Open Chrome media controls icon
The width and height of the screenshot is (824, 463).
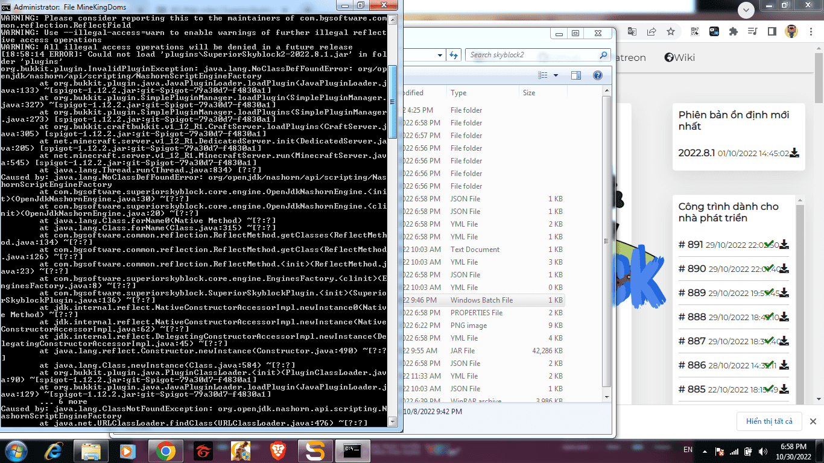pos(752,31)
